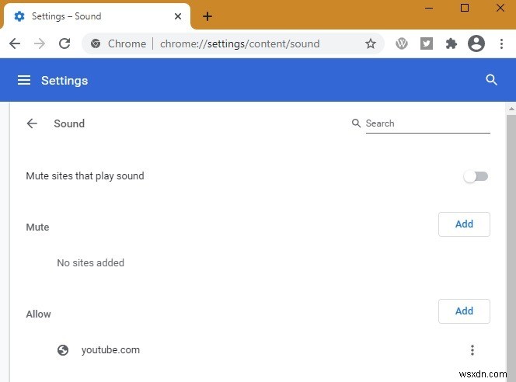Click Add in the Allow section
The image size is (516, 382).
464,311
